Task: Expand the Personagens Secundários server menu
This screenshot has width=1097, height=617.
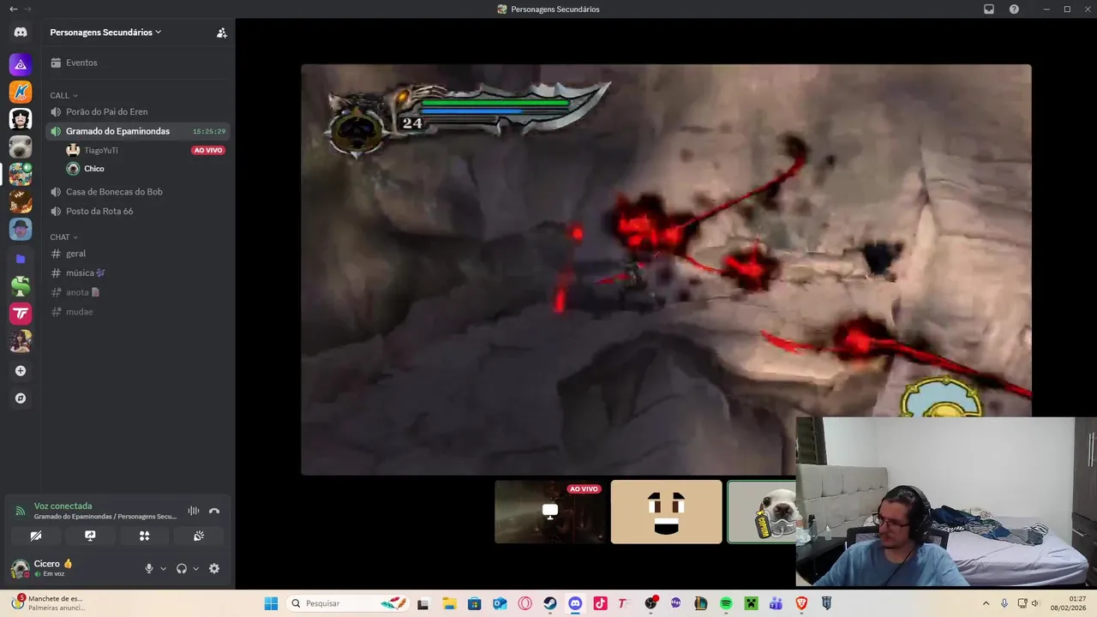Action: tap(105, 33)
